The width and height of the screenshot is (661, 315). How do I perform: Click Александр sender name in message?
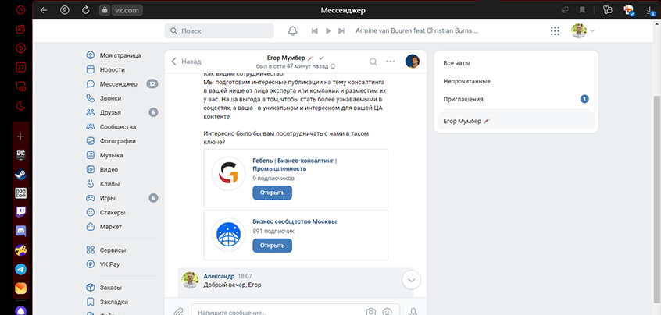tap(219, 276)
